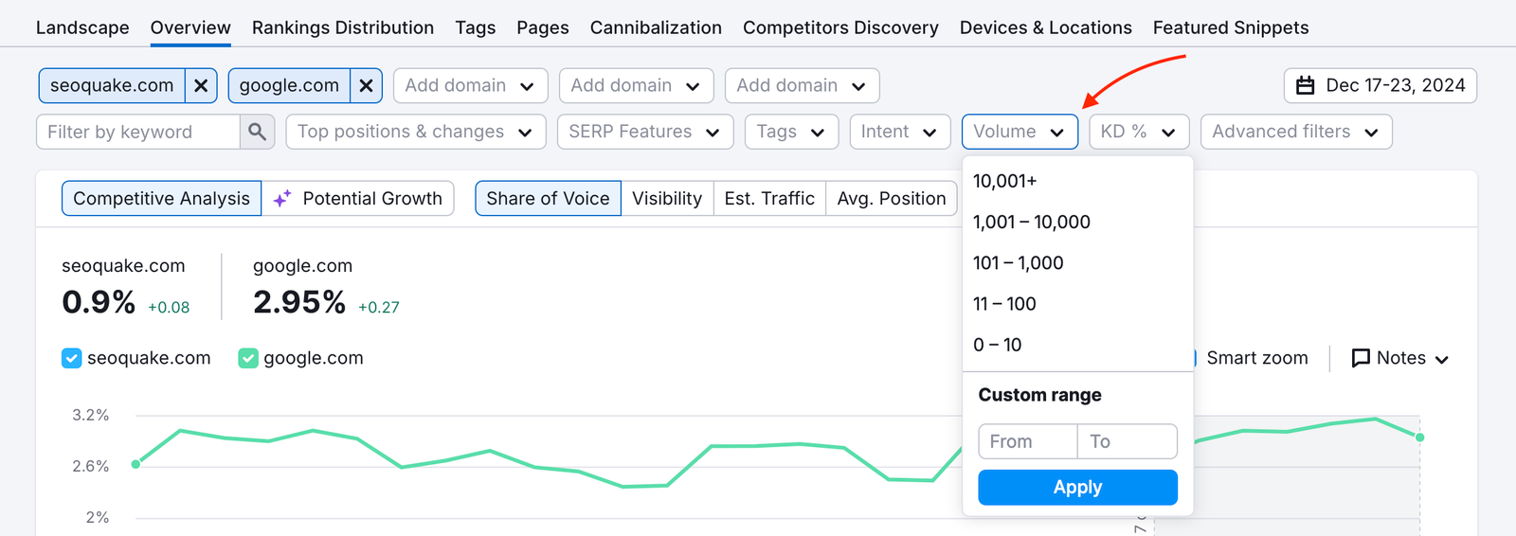
Task: Toggle the google.com chart checkbox
Action: click(x=248, y=358)
